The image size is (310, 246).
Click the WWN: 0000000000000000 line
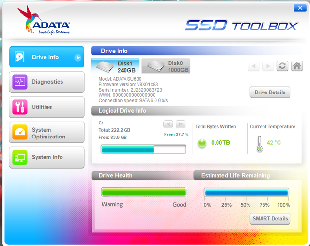tap(127, 95)
